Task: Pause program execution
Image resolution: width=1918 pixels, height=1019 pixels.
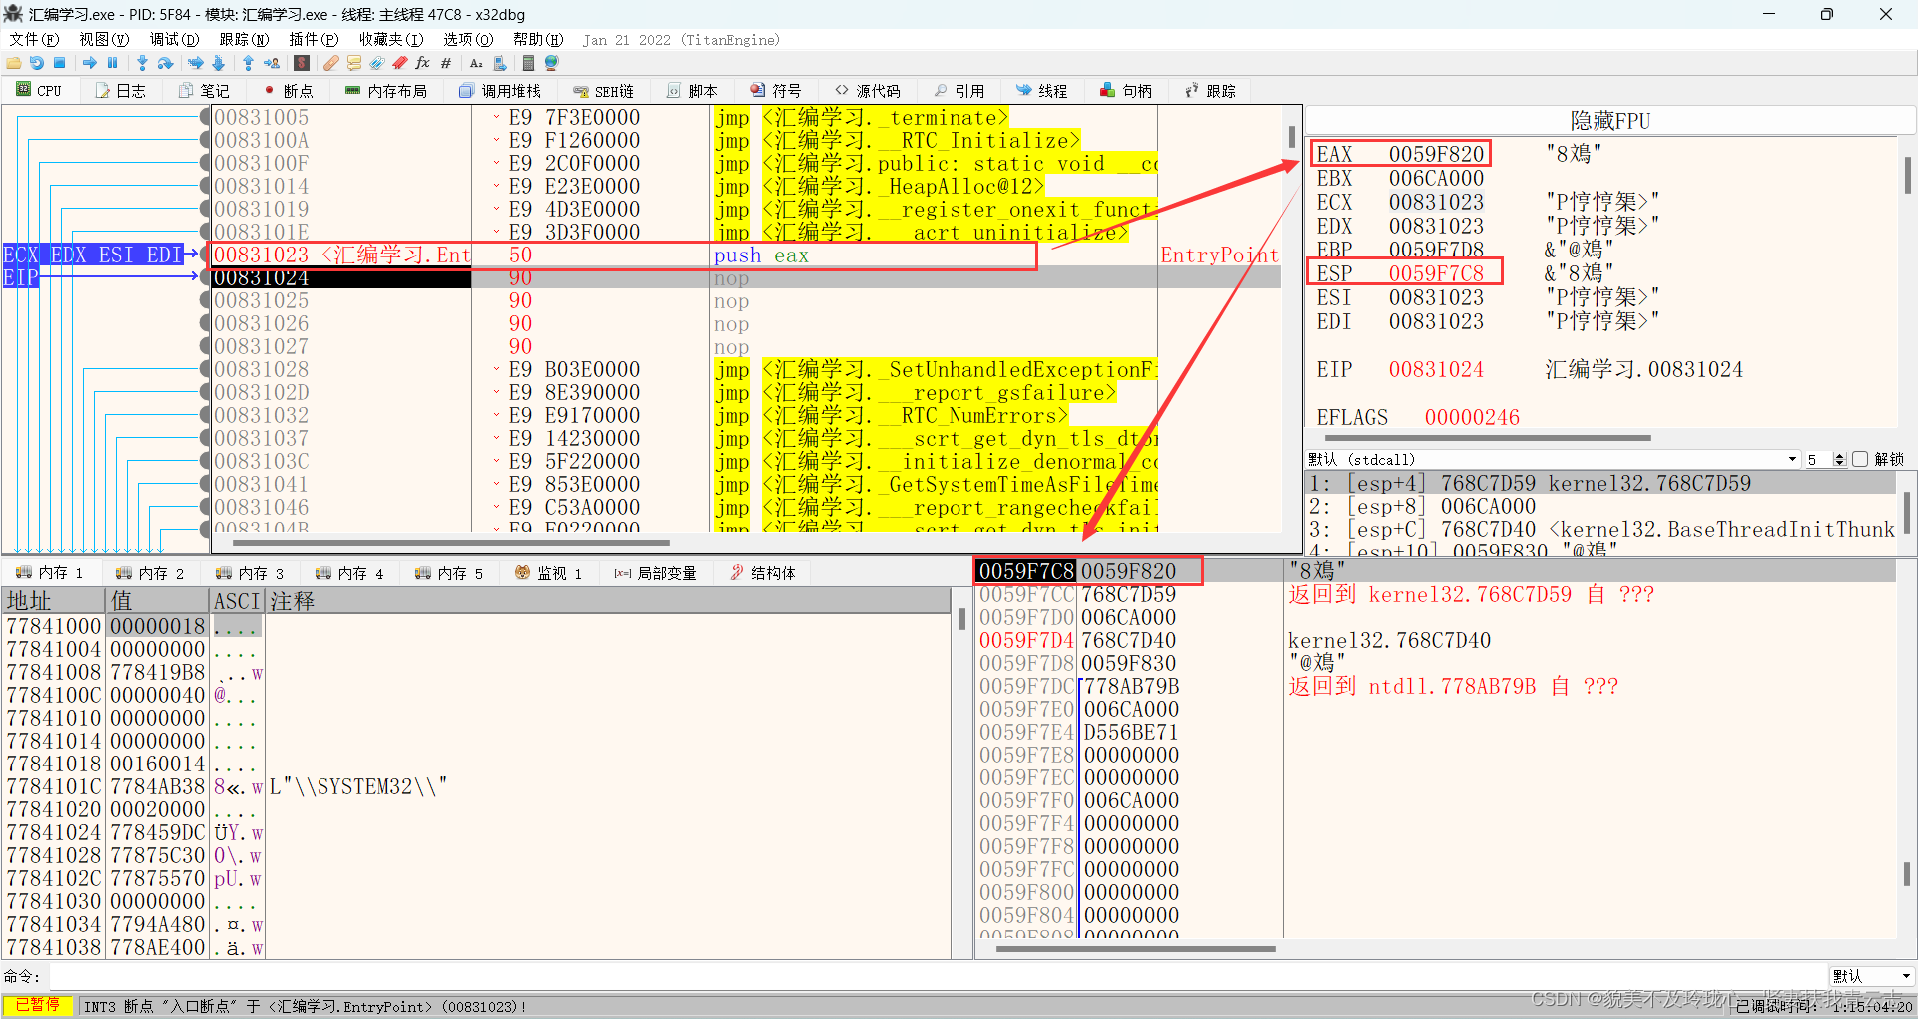Action: click(112, 63)
